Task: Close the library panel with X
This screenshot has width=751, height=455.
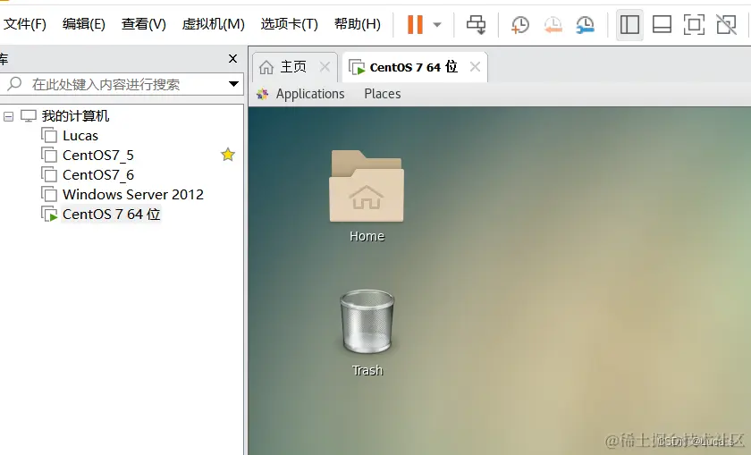Action: tap(232, 58)
